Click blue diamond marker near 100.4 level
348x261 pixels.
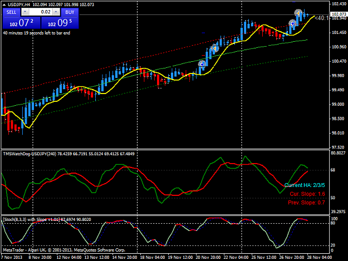point(202,64)
